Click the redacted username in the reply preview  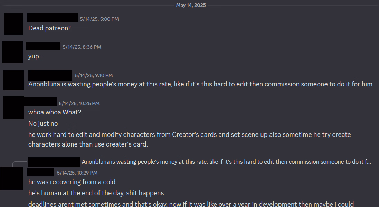coord(54,161)
